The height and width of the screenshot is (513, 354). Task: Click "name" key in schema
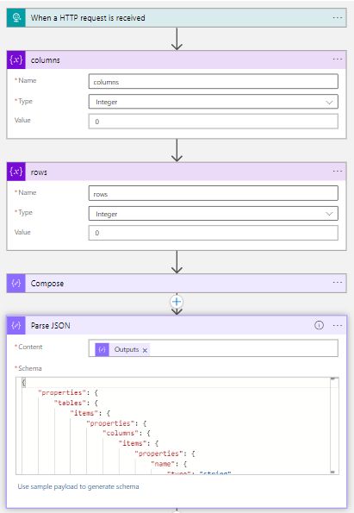[163, 464]
